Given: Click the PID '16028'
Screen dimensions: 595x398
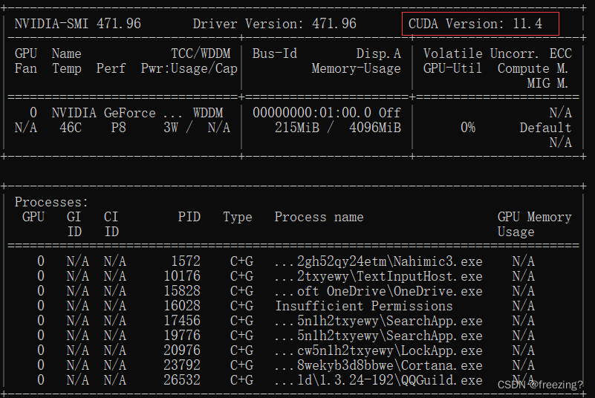Looking at the screenshot, I should pos(182,306).
